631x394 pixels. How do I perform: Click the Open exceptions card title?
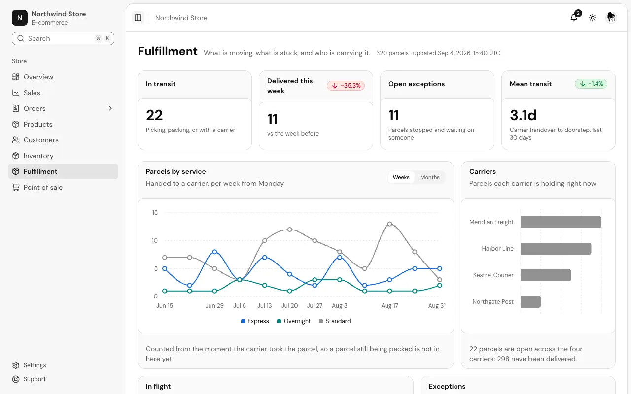417,84
